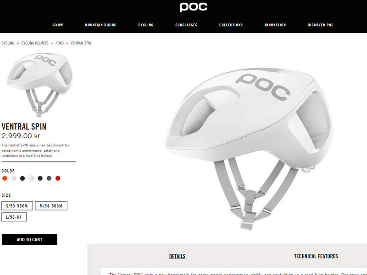
Task: Select the slate gray color swatch
Action: coord(49,178)
